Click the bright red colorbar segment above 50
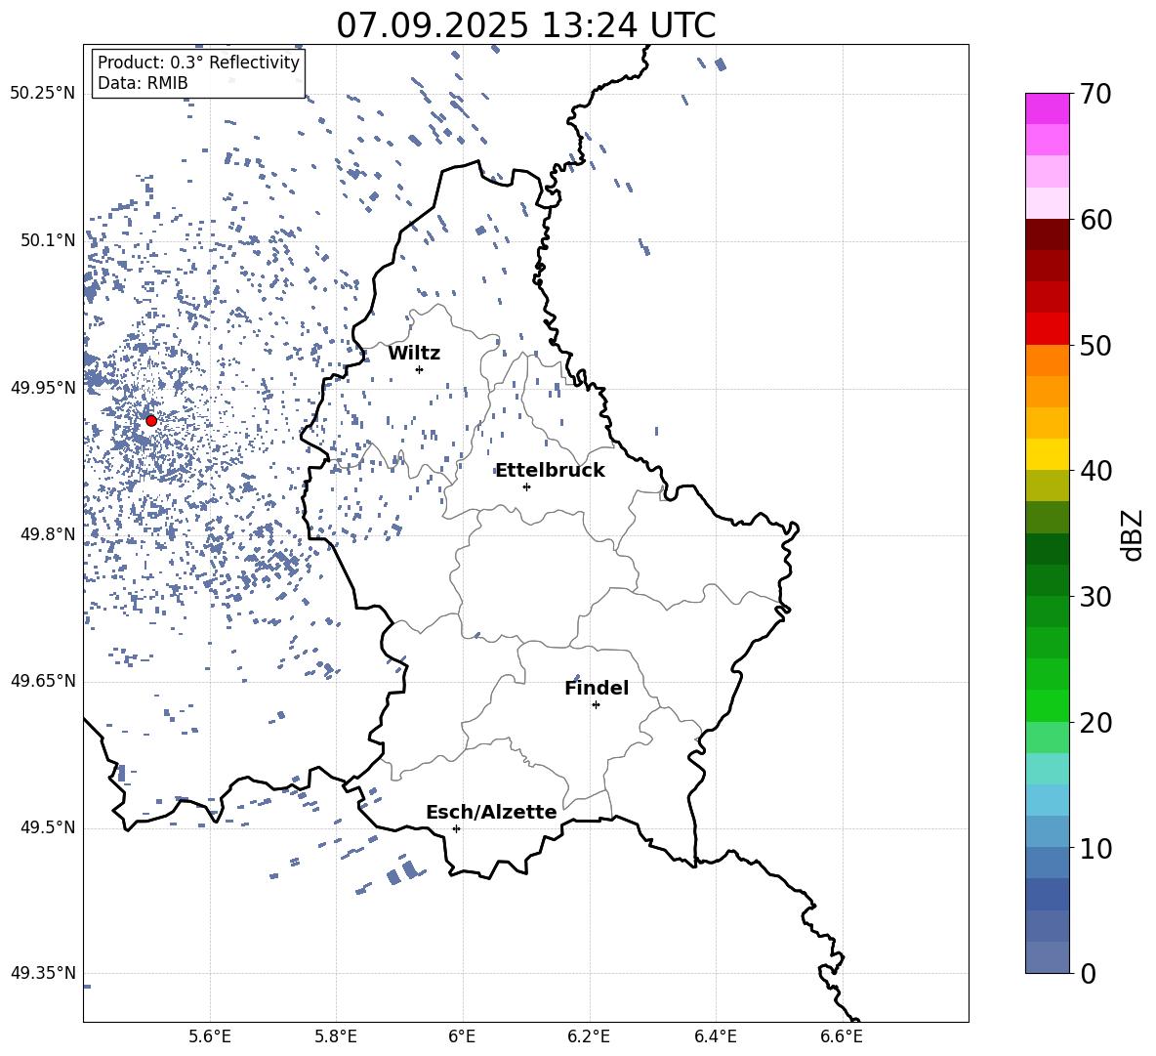Image resolution: width=1156 pixels, height=1056 pixels. pos(1047,329)
